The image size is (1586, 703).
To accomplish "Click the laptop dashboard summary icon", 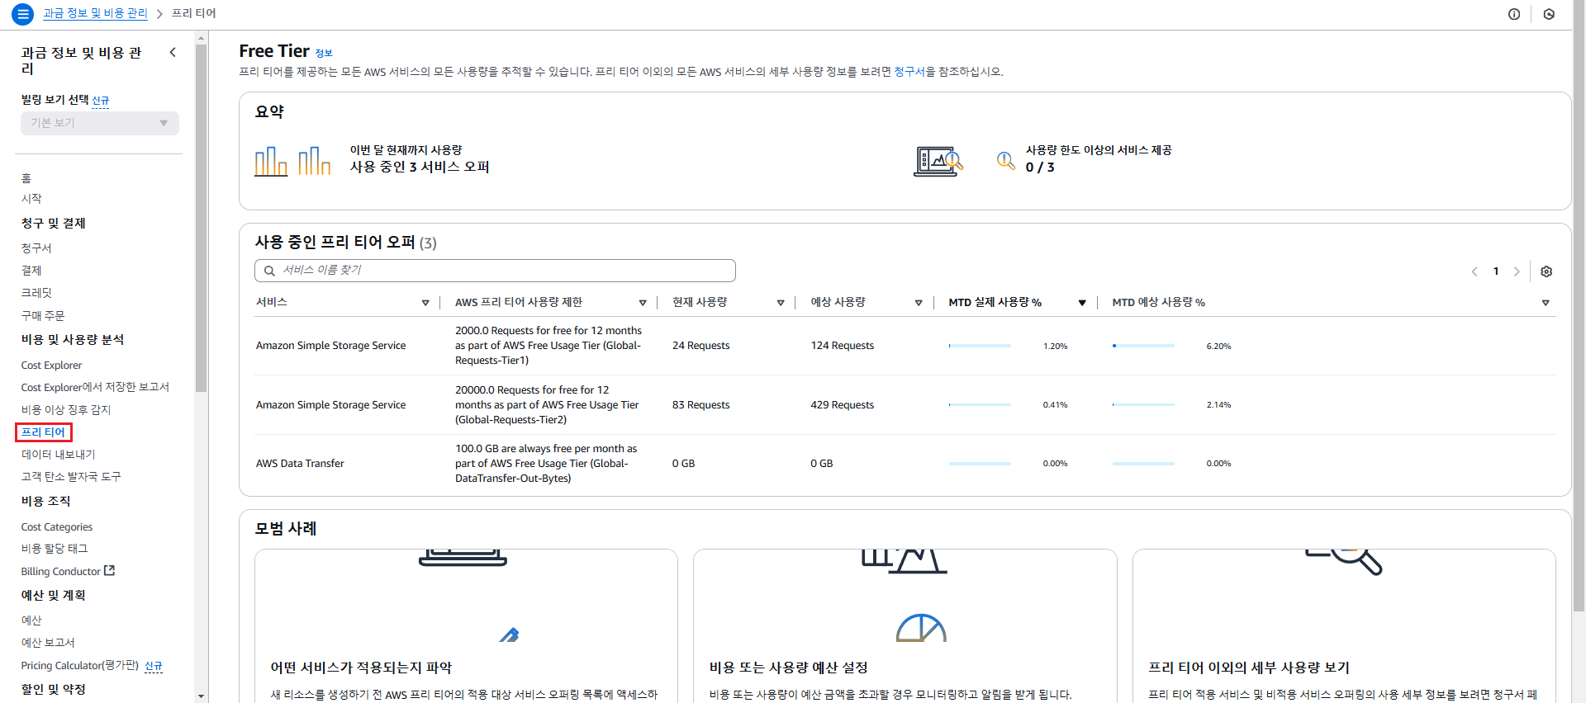I will tap(938, 161).
